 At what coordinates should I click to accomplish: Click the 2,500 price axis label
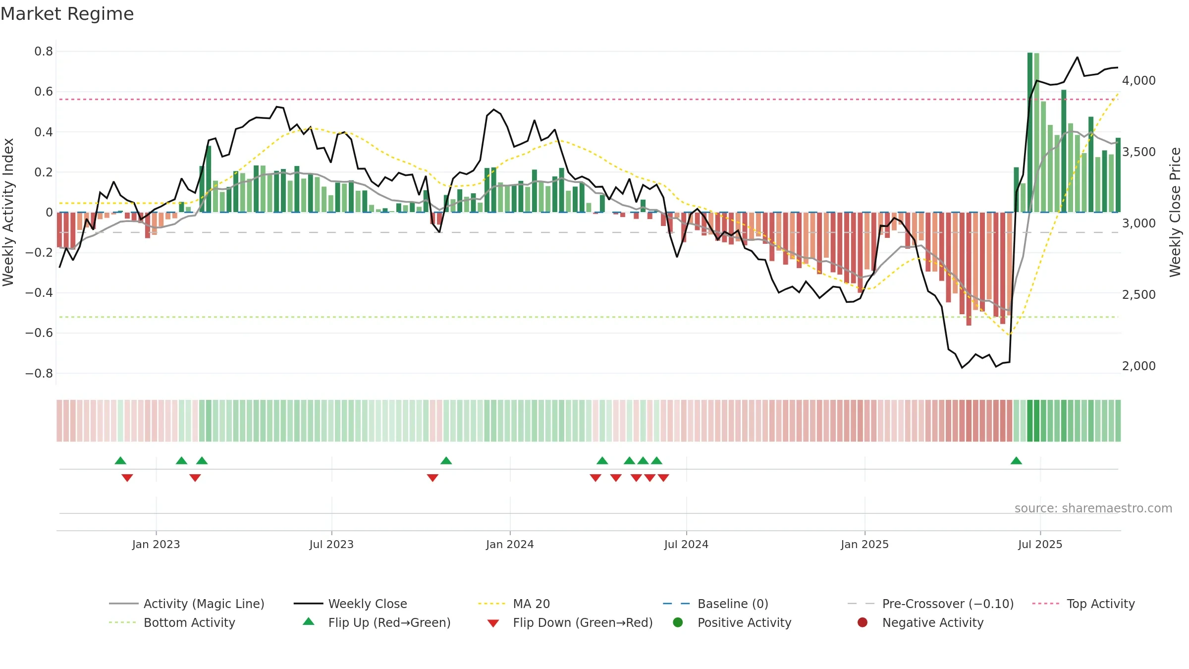tap(1138, 294)
